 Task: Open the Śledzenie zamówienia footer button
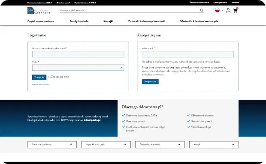tap(160, 145)
